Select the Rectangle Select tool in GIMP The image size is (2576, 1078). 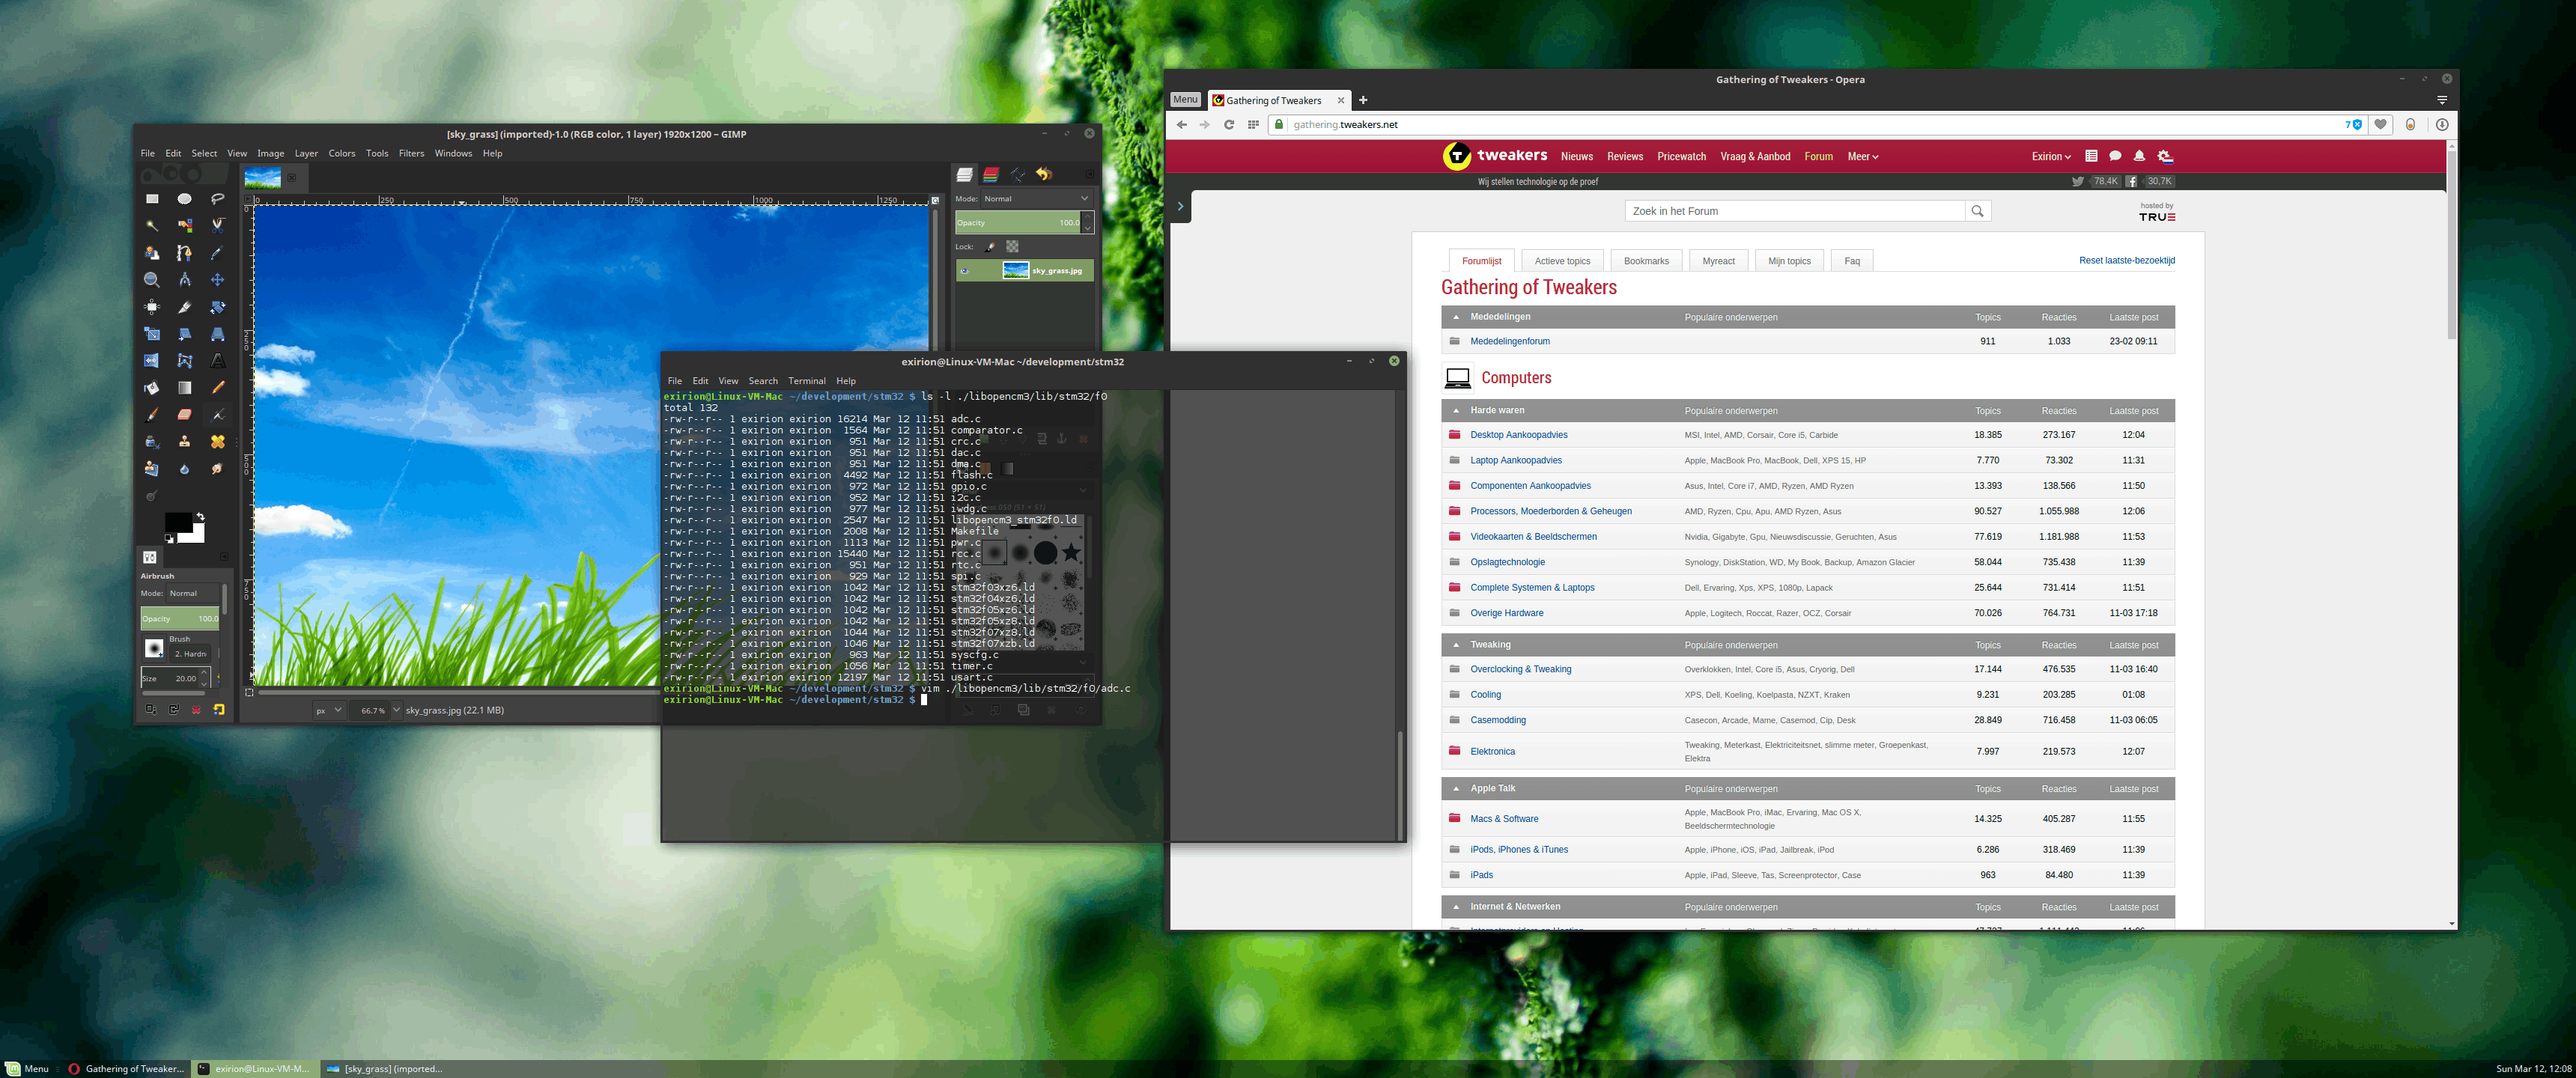[152, 199]
